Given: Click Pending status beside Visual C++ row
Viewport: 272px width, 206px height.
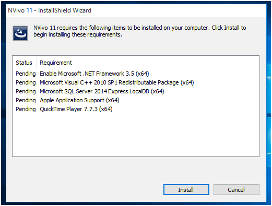Looking at the screenshot, I should (x=26, y=82).
